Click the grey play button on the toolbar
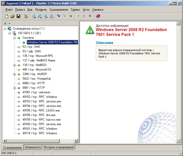 (79, 16)
